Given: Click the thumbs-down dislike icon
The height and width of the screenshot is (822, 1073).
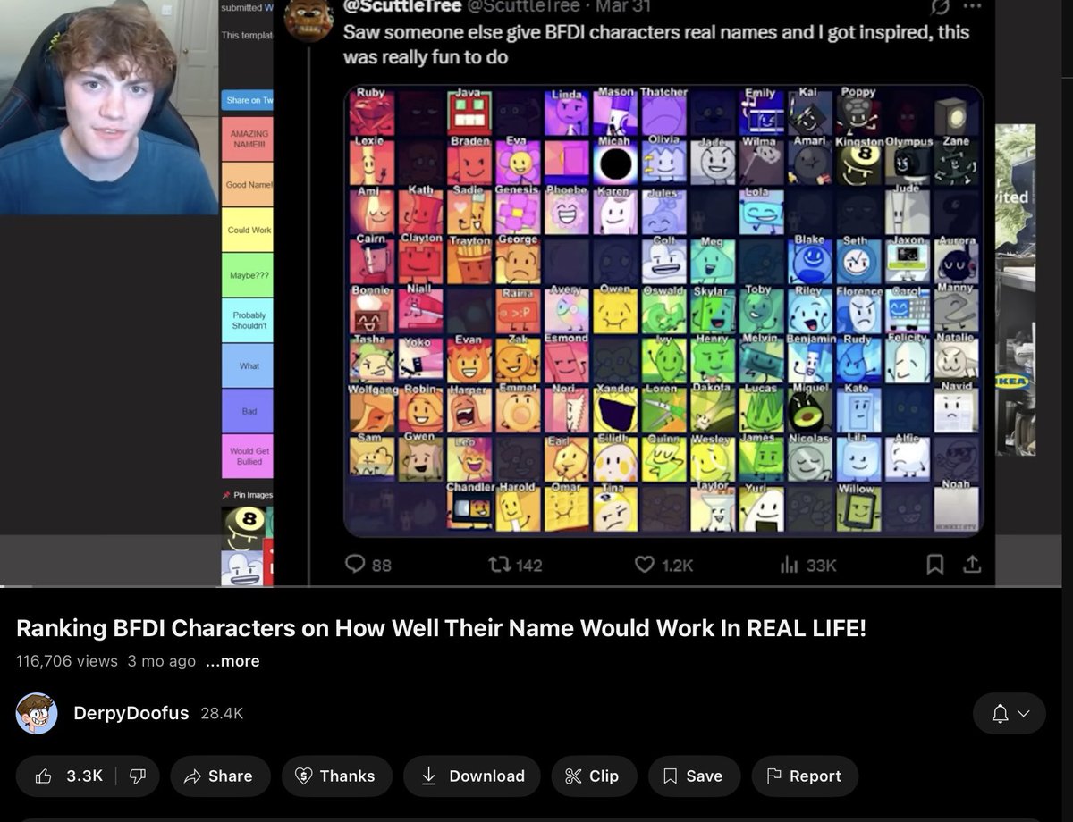Looking at the screenshot, I should (138, 776).
